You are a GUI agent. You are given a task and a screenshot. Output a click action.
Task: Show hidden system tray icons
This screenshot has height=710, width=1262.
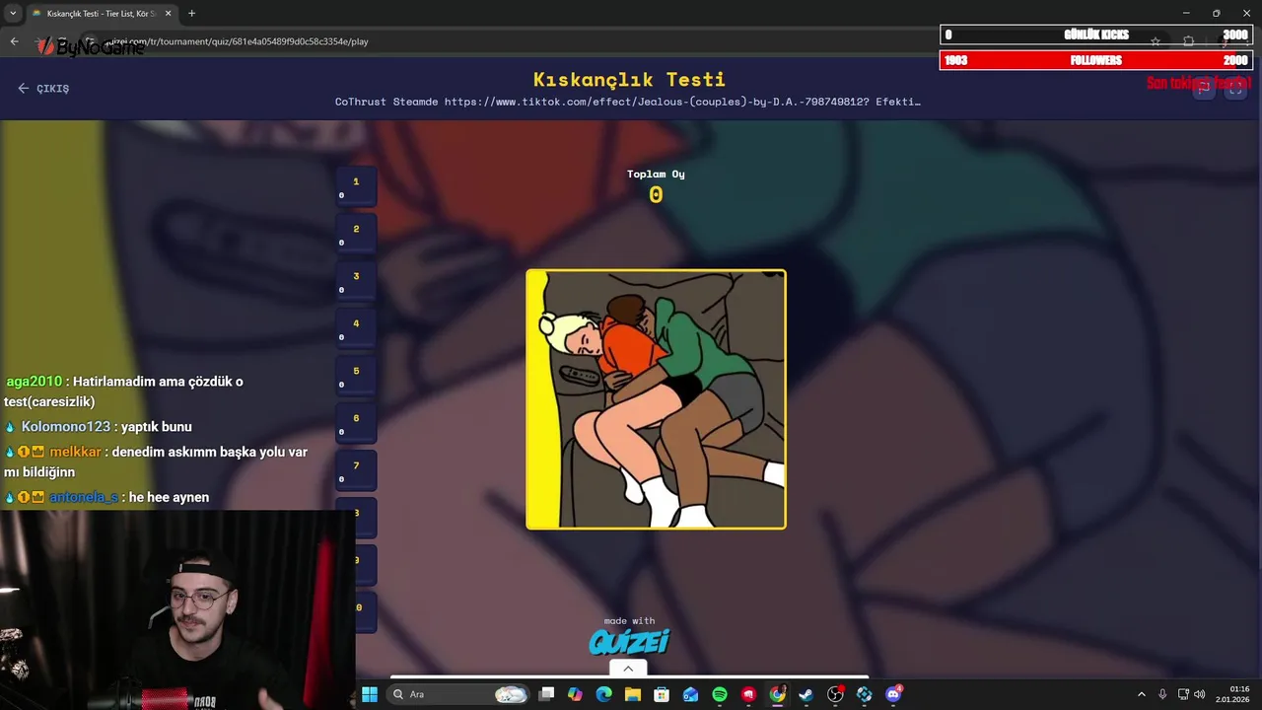(1142, 694)
